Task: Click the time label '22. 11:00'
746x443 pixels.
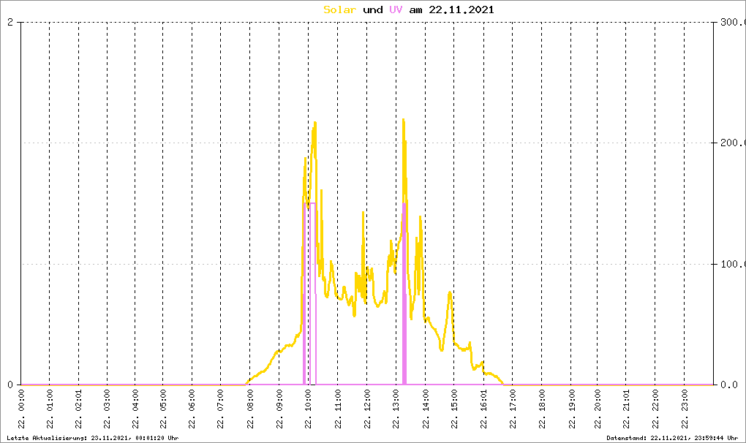Action: (x=338, y=409)
